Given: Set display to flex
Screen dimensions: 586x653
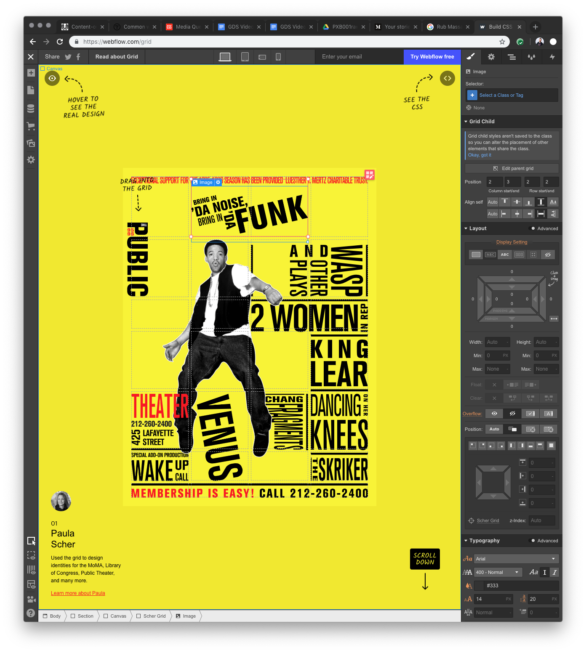Looking at the screenshot, I should coord(519,255).
